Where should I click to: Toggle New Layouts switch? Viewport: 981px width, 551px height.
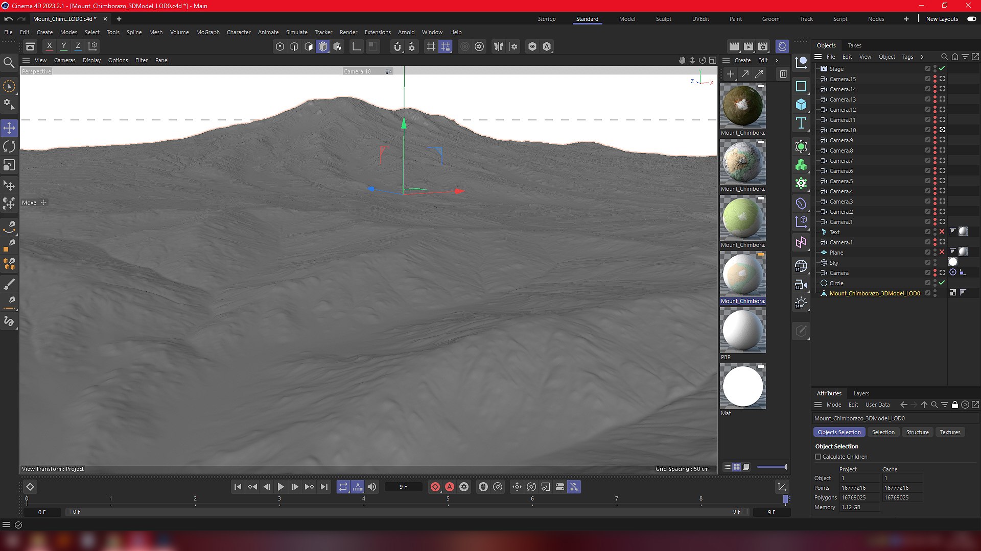coord(972,19)
